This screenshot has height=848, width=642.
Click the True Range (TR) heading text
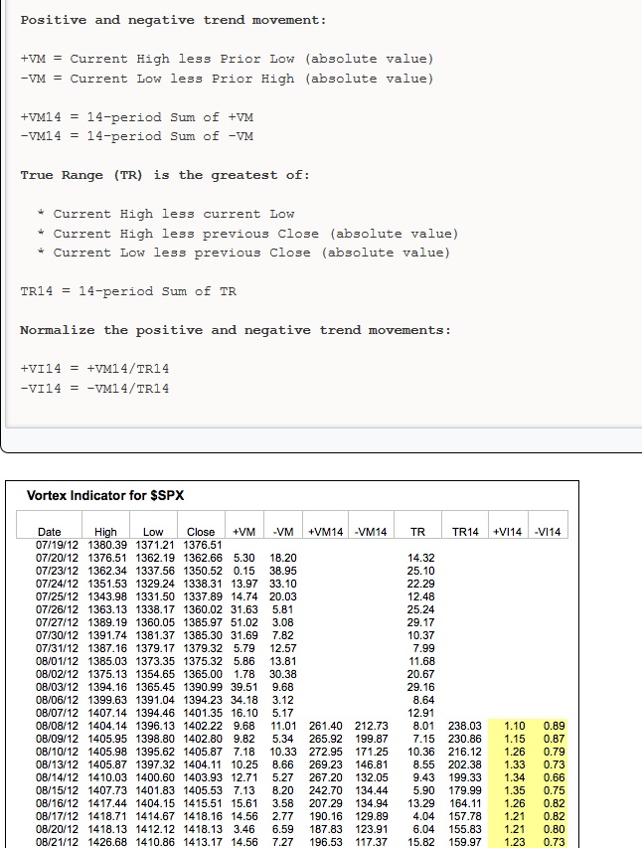click(x=81, y=176)
